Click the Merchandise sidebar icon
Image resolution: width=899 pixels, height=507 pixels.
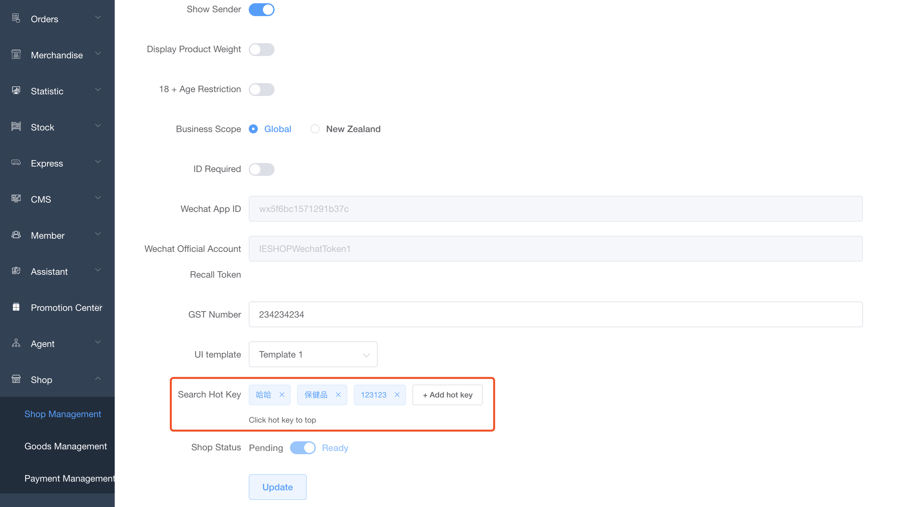(x=16, y=54)
